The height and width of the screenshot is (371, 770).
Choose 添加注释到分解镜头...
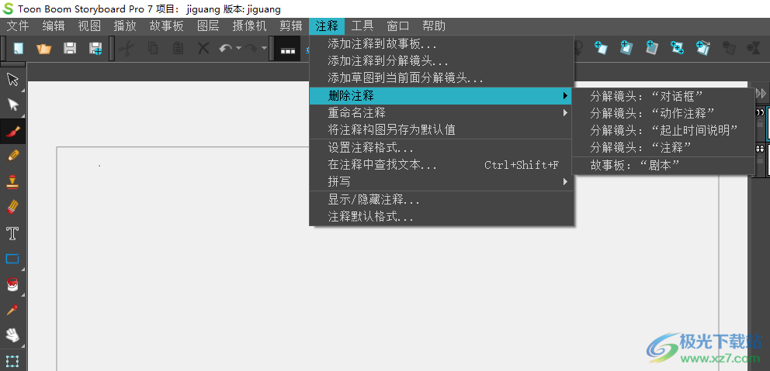pyautogui.click(x=442, y=61)
